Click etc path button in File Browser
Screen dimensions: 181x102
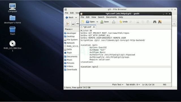(x=77, y=24)
